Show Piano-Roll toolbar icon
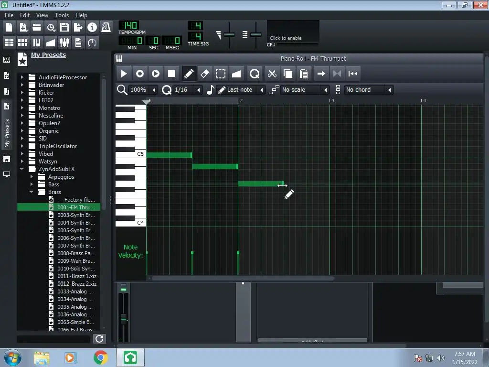Viewport: 489px width, 367px height. click(x=37, y=43)
